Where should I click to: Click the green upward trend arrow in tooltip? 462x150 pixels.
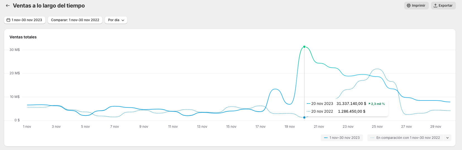pyautogui.click(x=369, y=104)
